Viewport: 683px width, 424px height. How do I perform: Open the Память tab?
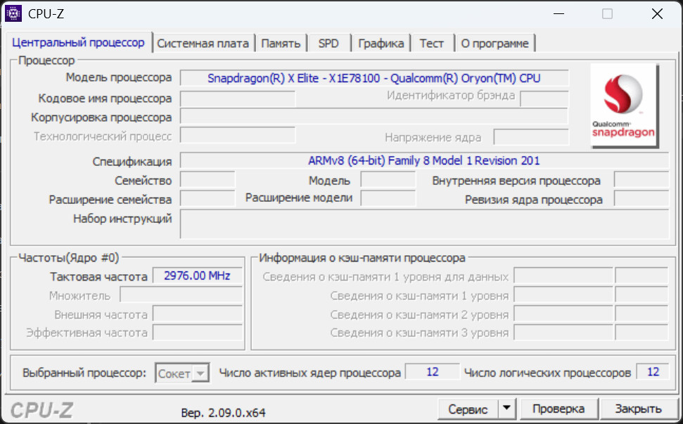pos(281,44)
